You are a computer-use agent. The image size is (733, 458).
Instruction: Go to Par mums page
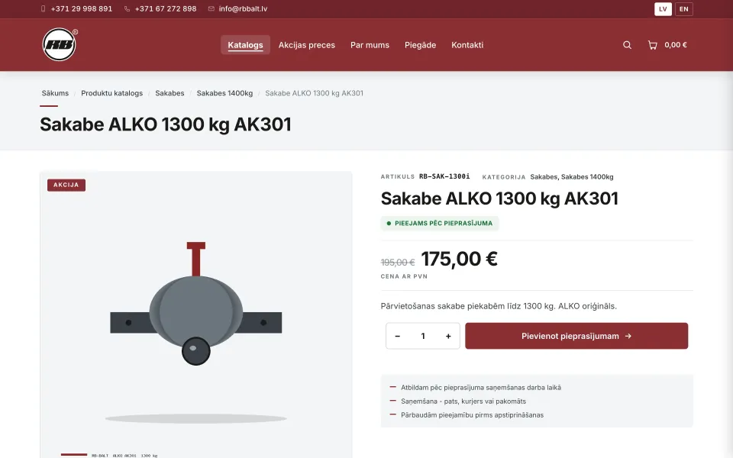coord(370,45)
